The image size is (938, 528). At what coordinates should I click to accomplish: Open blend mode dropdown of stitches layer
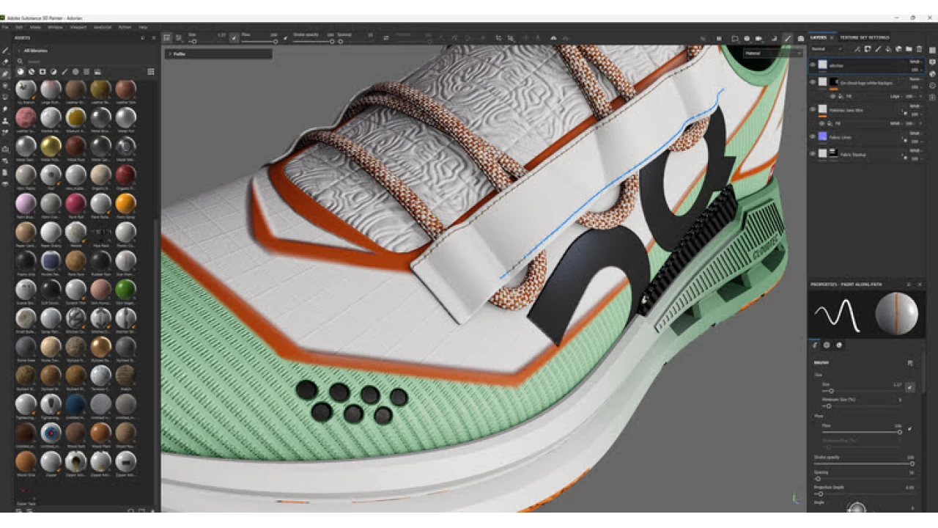point(915,62)
